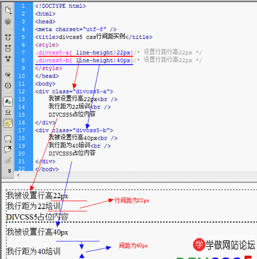The height and width of the screenshot is (259, 257).
Task: Click the Wrap Tag pencil icon
Action: [x=8, y=160]
